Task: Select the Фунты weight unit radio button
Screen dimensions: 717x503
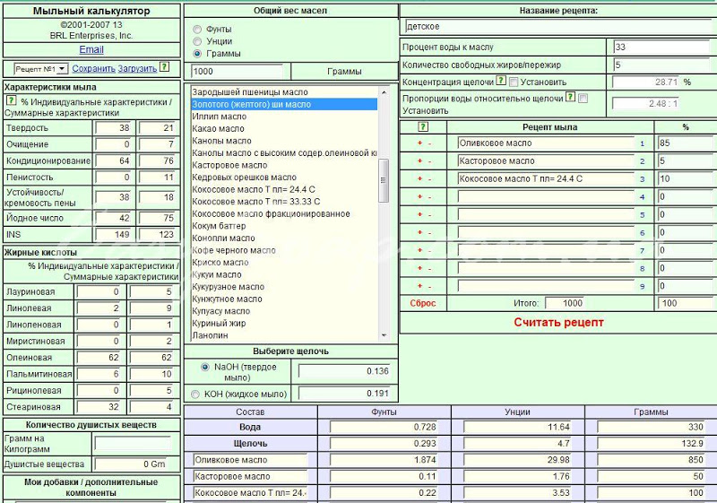Action: tap(197, 30)
